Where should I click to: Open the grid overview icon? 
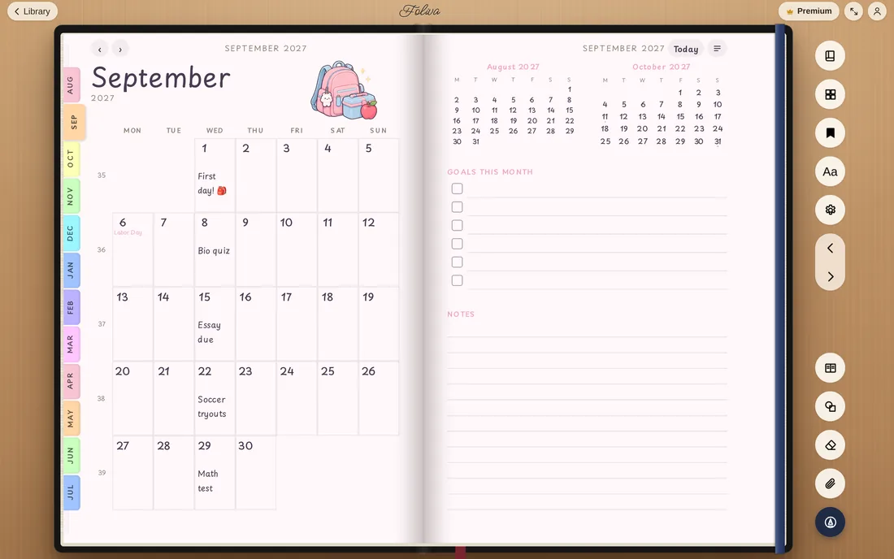point(830,94)
